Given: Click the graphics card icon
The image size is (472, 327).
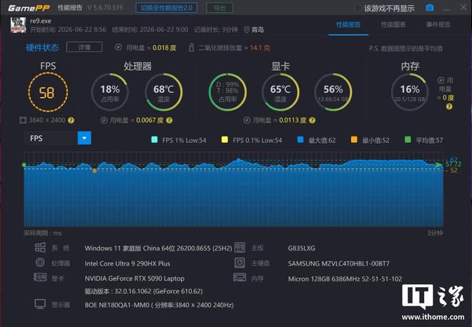Looking at the screenshot, I should [x=40, y=277].
